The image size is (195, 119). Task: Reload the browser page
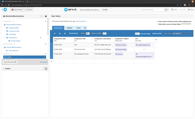pos(9,5)
